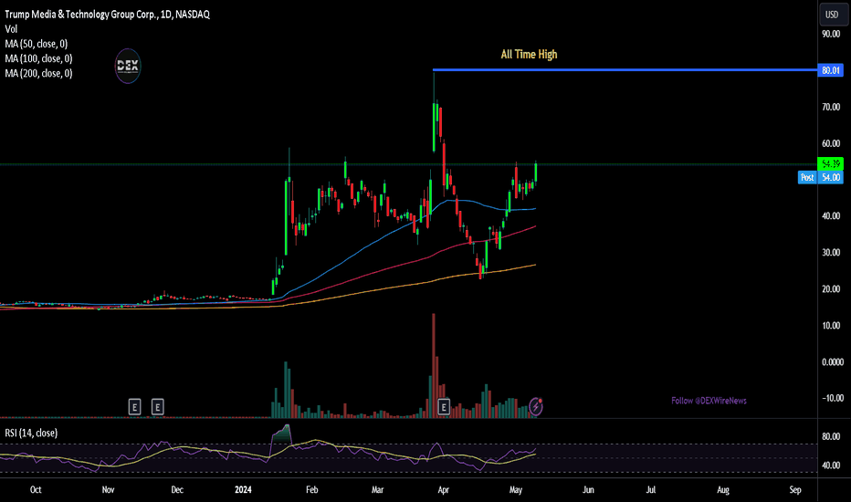The height and width of the screenshot is (502, 851).
Task: Click the 40.00 price axis label on main chart
Action: tap(831, 216)
